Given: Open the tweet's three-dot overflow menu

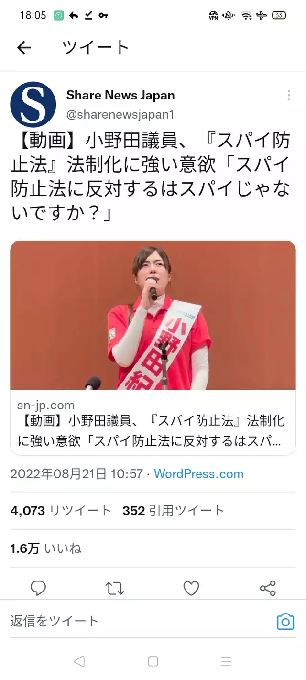Looking at the screenshot, I should pos(289,95).
